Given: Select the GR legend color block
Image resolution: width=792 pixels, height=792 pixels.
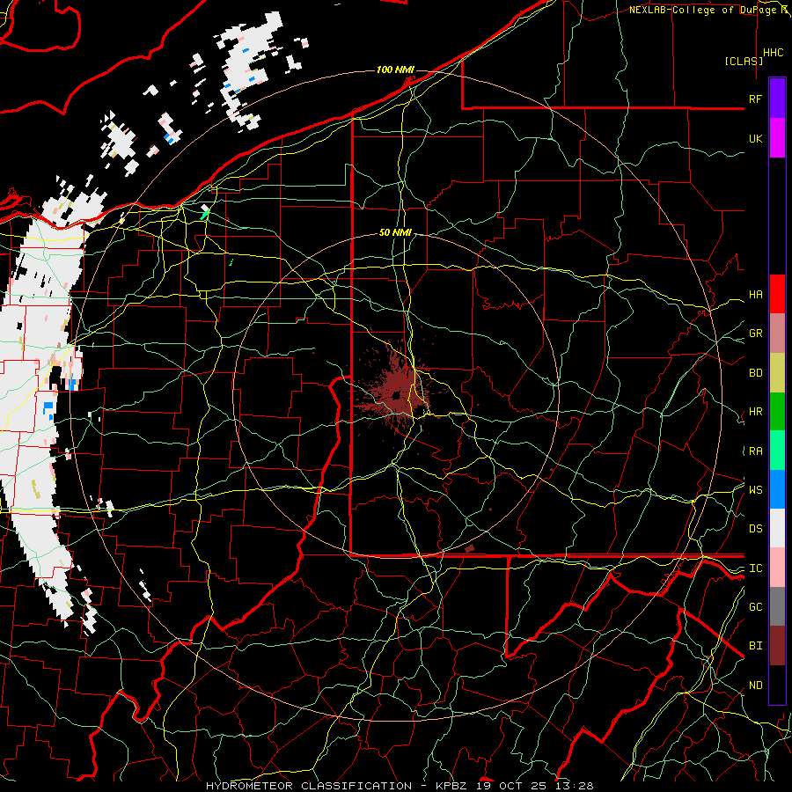Looking at the screenshot, I should (x=777, y=334).
